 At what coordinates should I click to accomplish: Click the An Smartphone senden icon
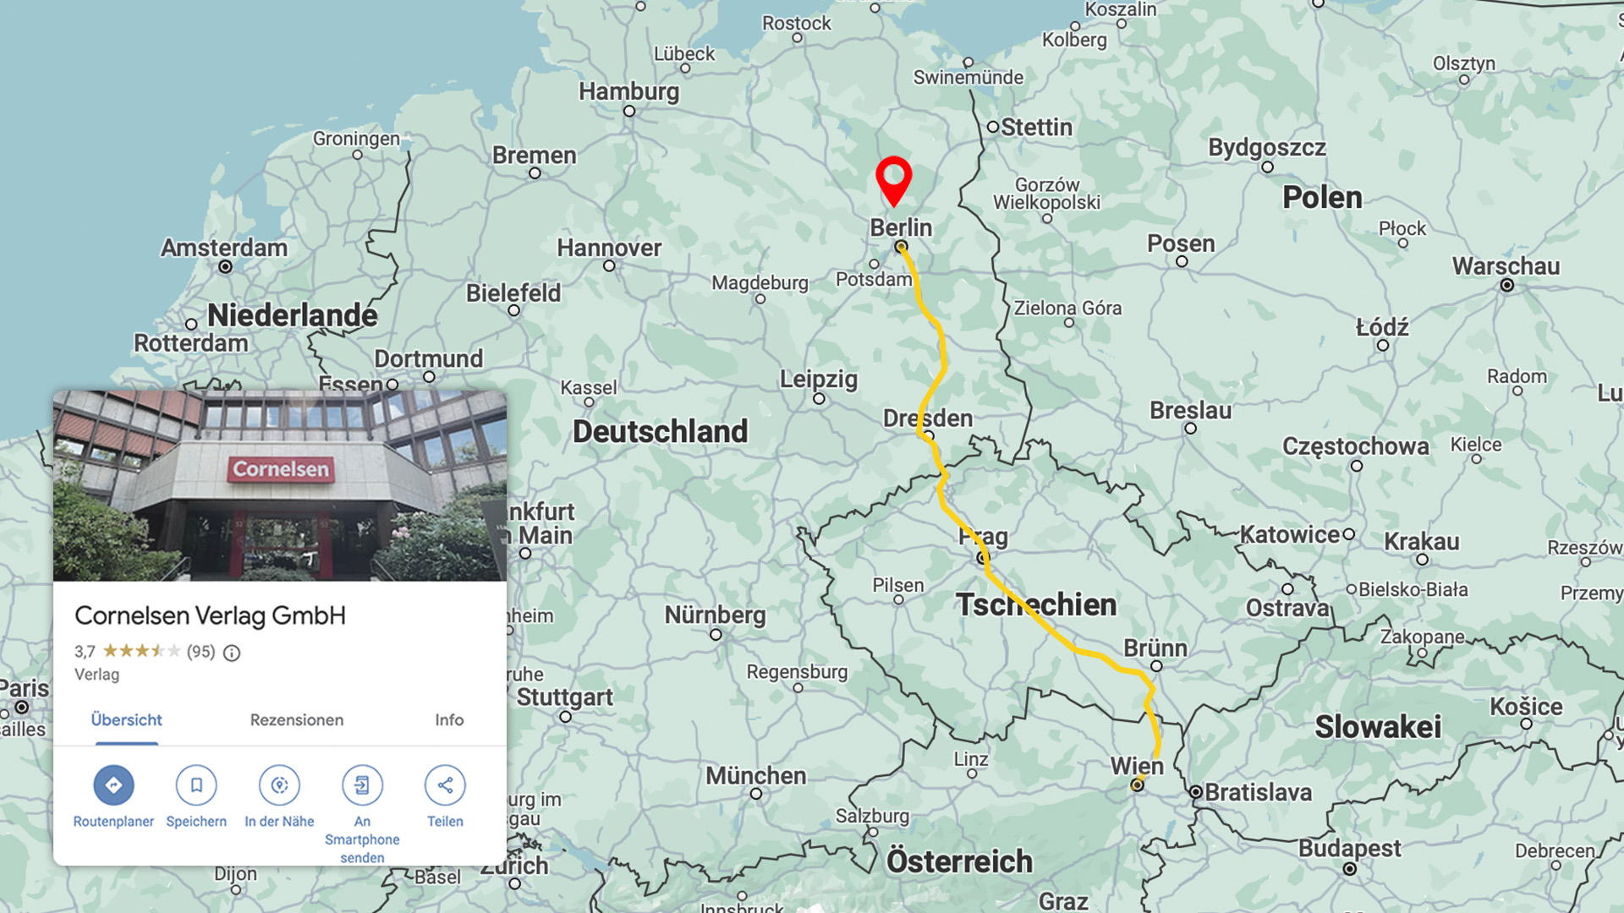(362, 785)
